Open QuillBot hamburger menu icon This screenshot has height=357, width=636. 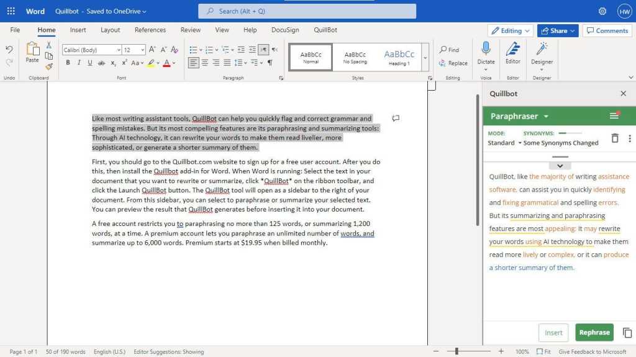coord(614,116)
